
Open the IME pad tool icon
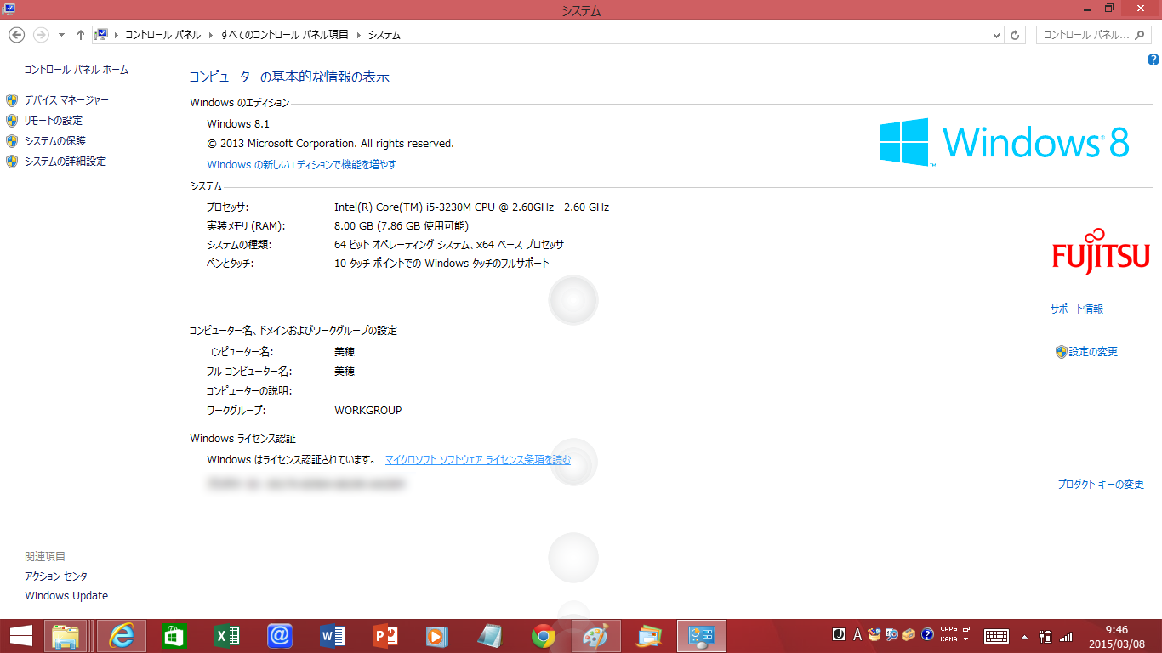pyautogui.click(x=874, y=634)
